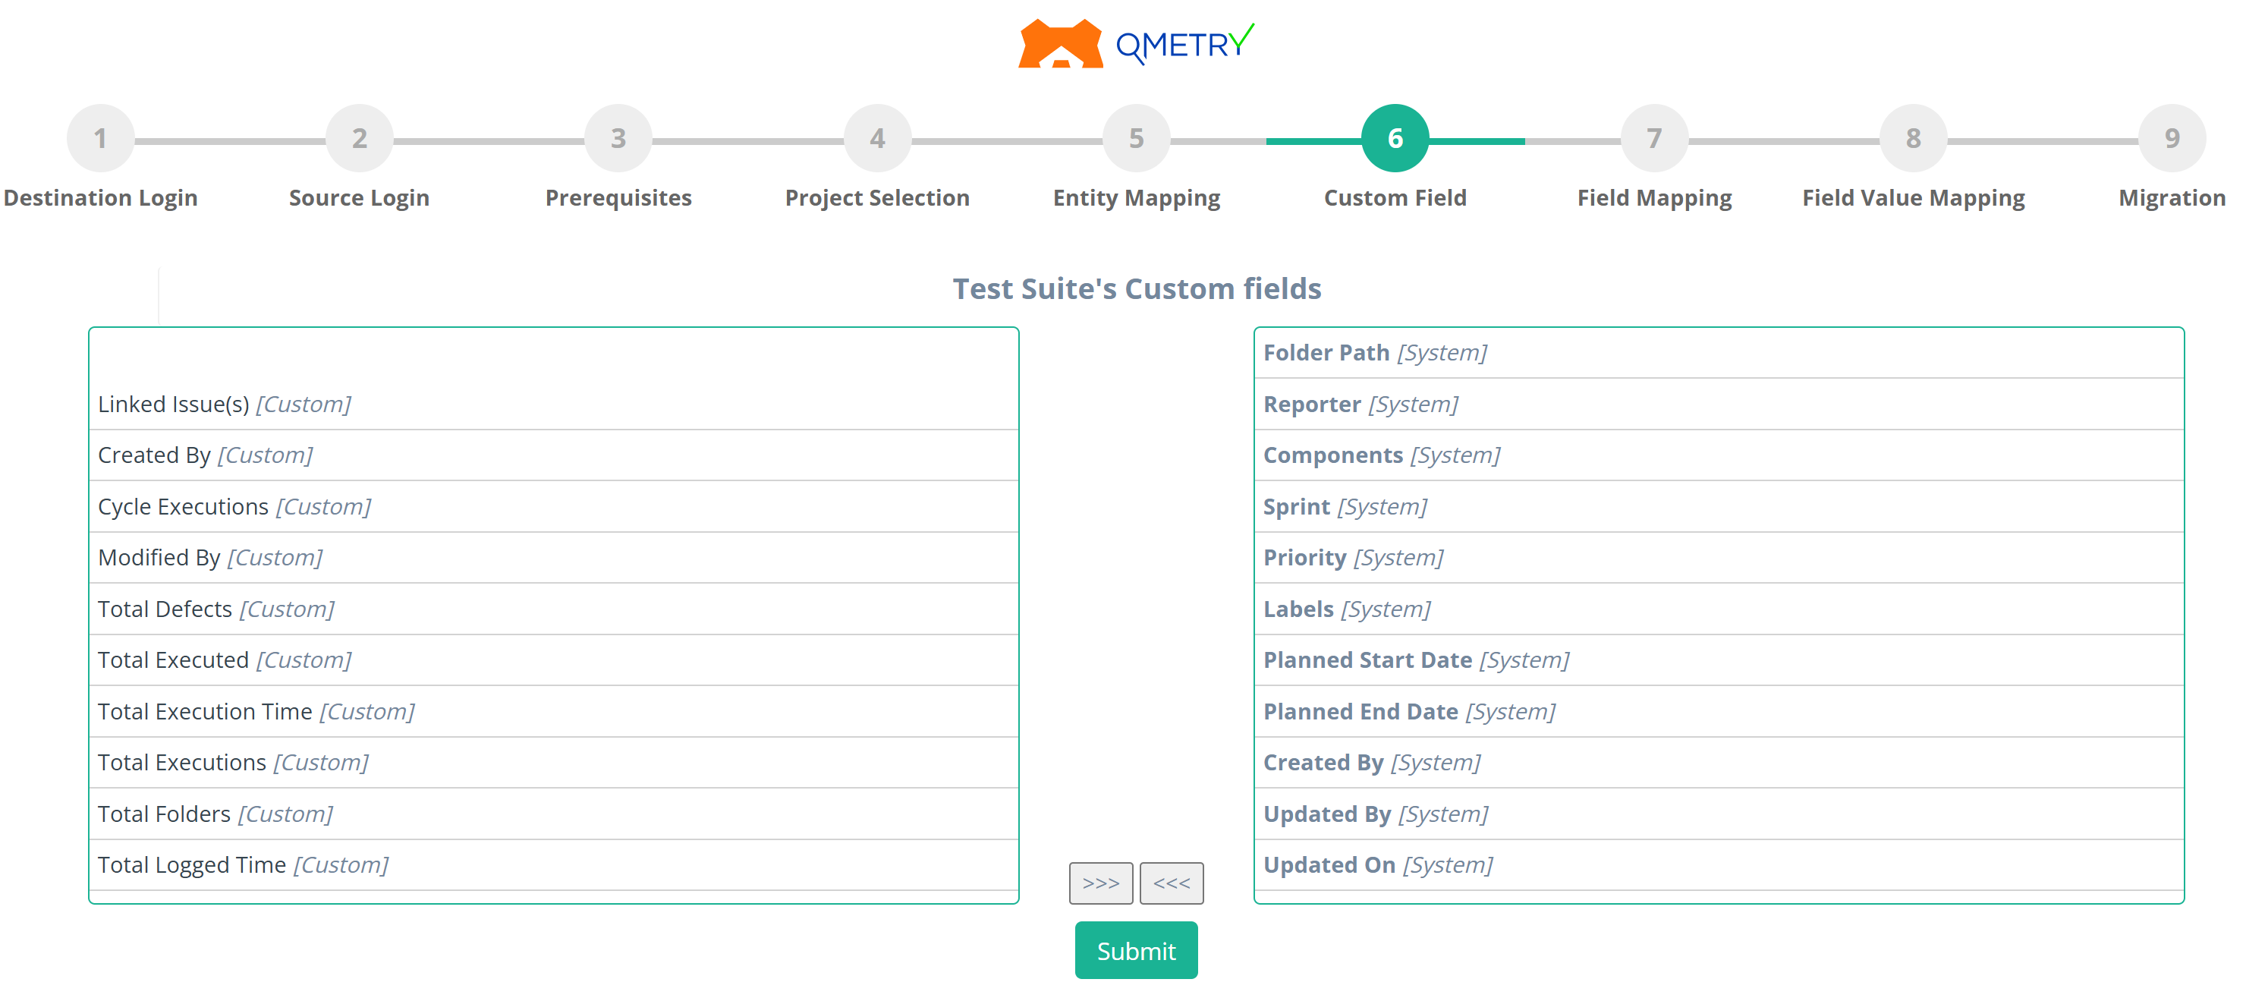This screenshot has width=2246, height=998.
Task: Select Updated By [System] field
Action: (x=1719, y=814)
